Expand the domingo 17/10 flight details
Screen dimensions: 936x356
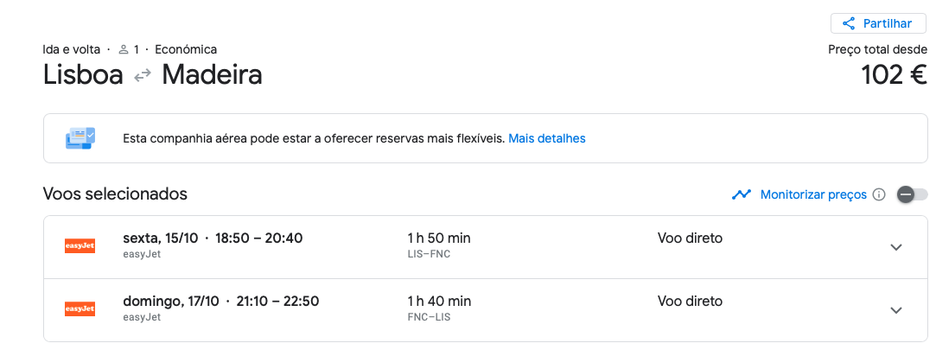pos(895,310)
